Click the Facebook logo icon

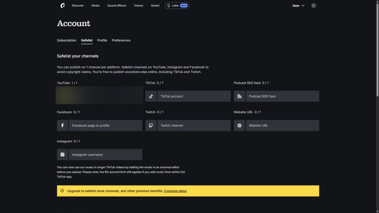62,126
